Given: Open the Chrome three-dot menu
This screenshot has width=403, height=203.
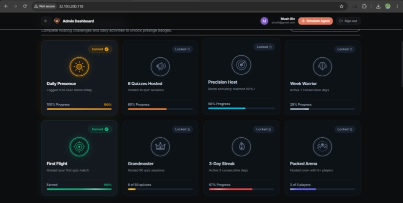Looking at the screenshot, I should (397, 6).
